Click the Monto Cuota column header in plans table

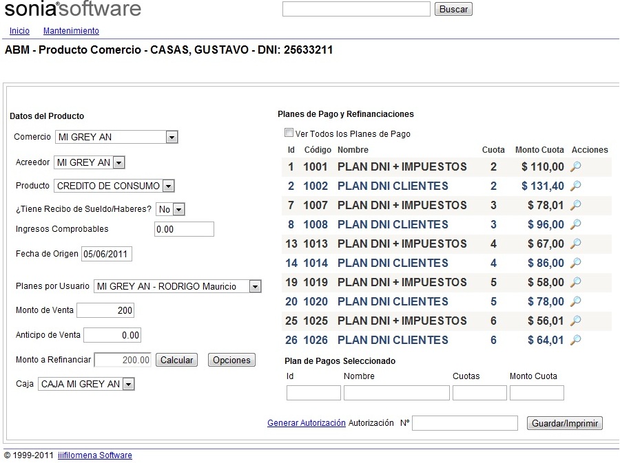tap(539, 149)
